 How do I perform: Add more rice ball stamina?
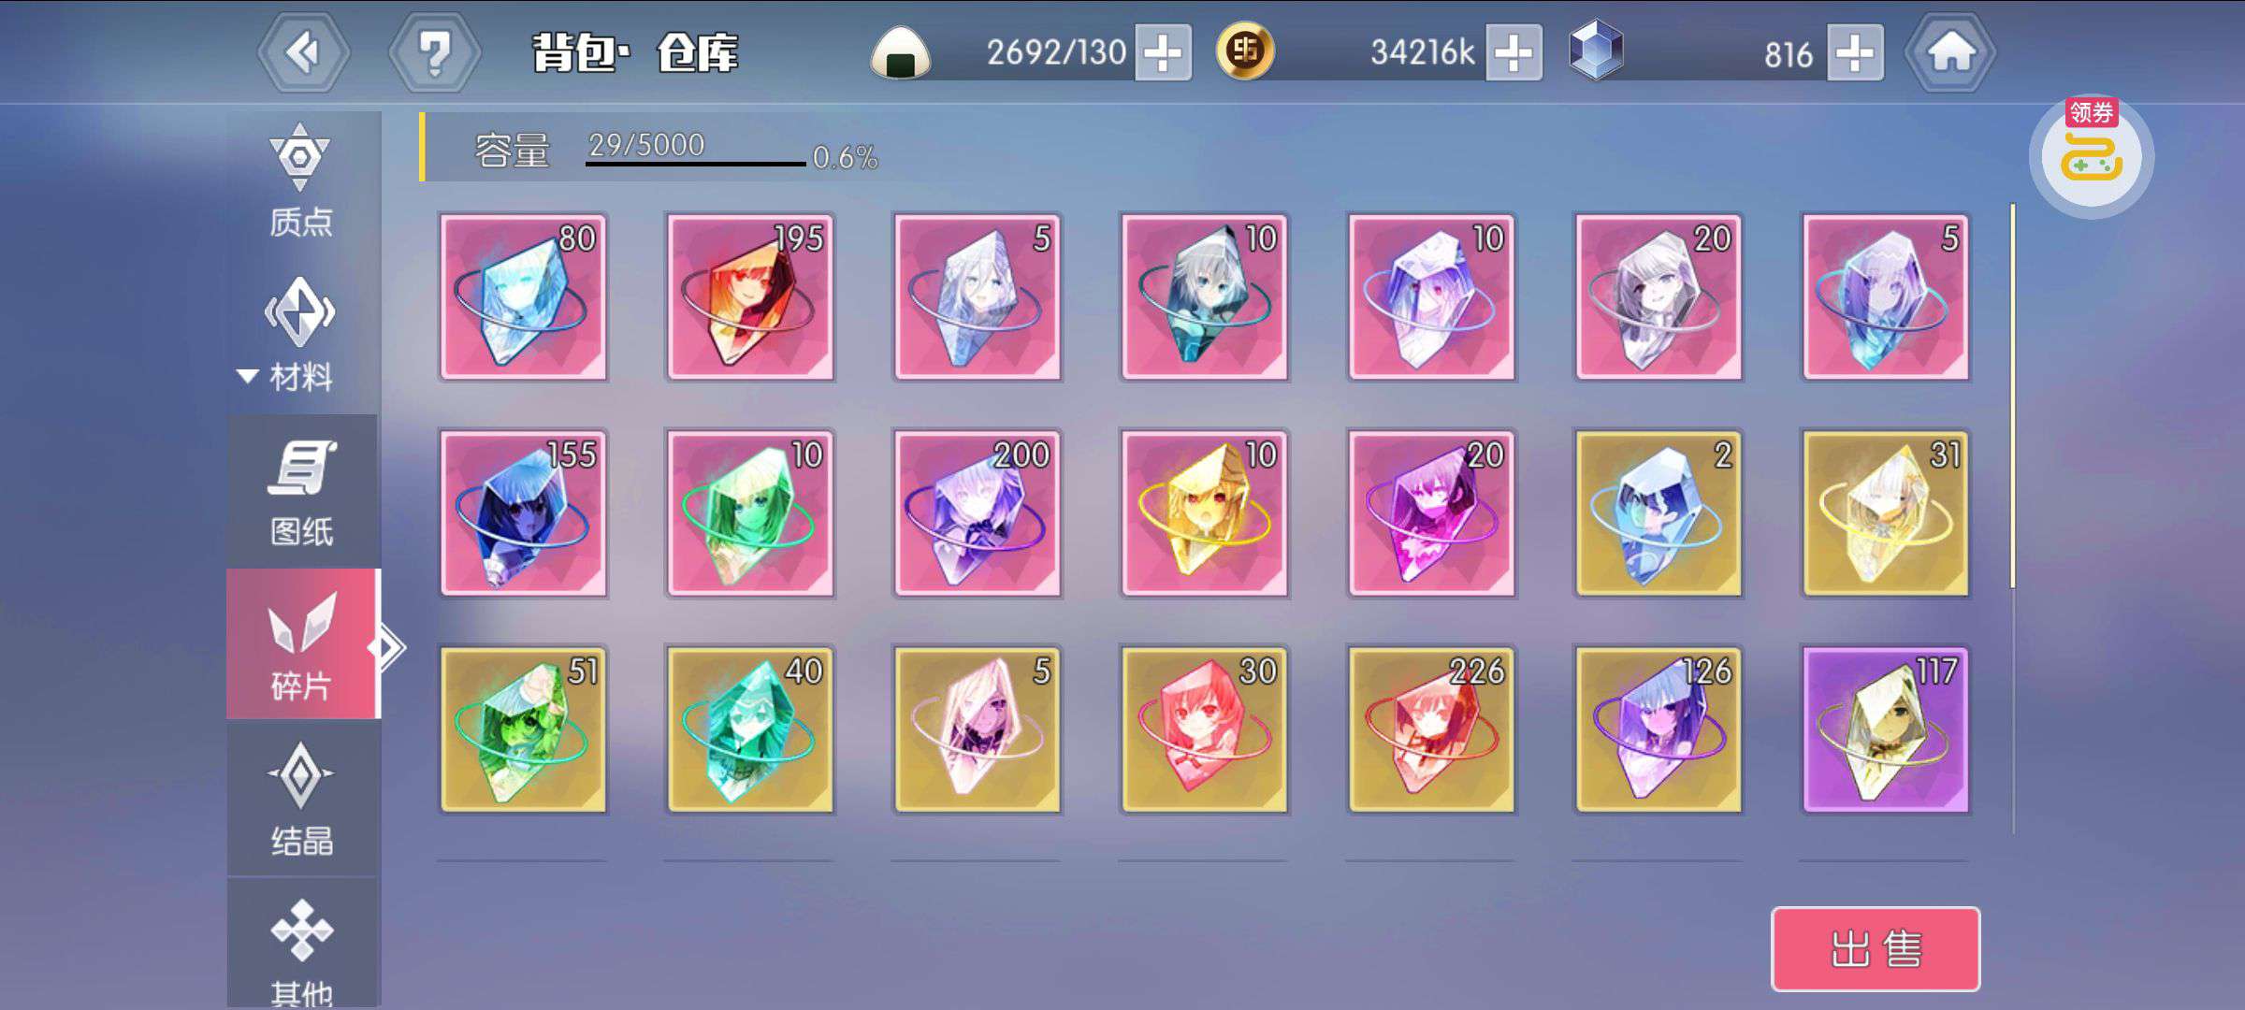tap(1163, 52)
